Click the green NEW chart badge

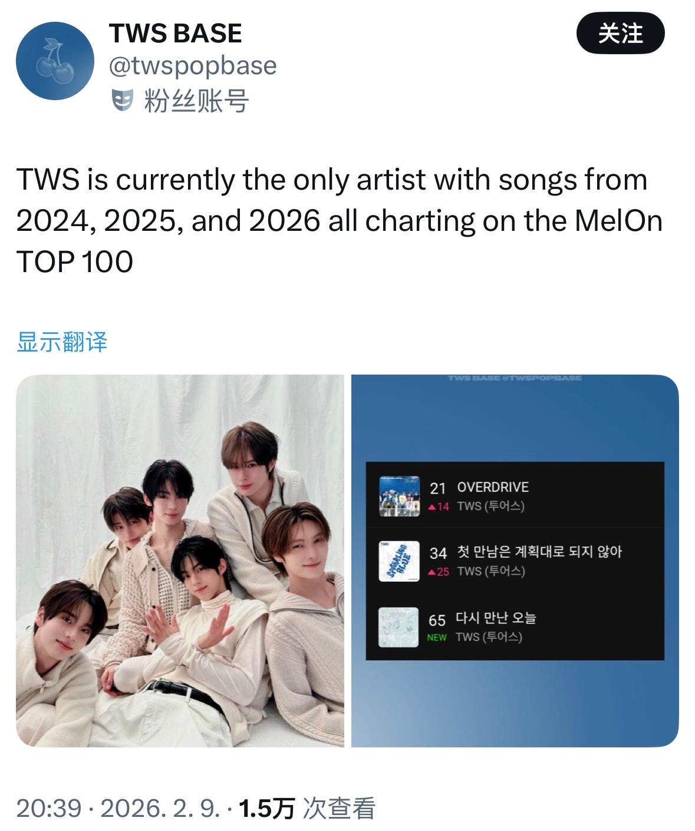tap(437, 637)
